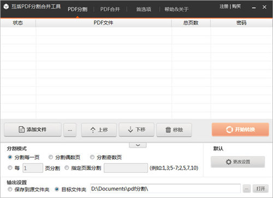Select 保存到源文件夹 radio option
The height and width of the screenshot is (198, 273).
10,189
